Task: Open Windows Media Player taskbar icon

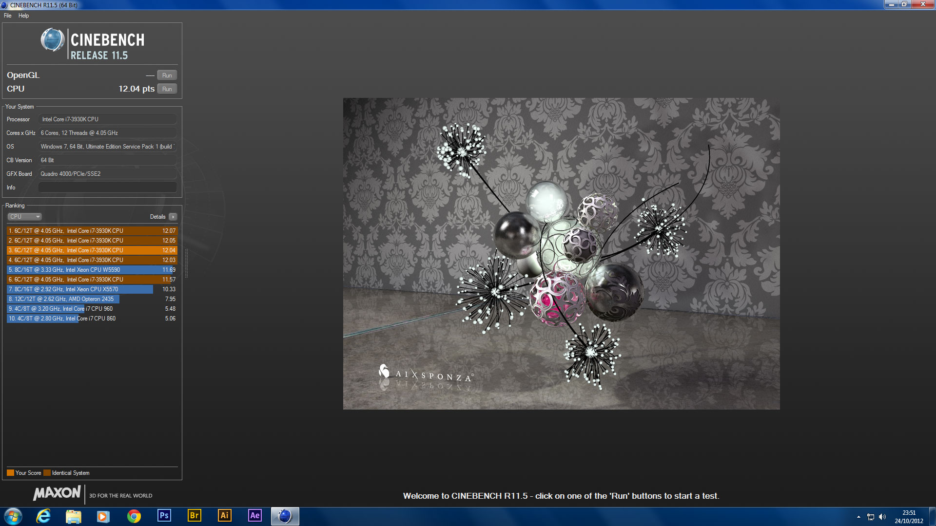Action: [x=103, y=516]
